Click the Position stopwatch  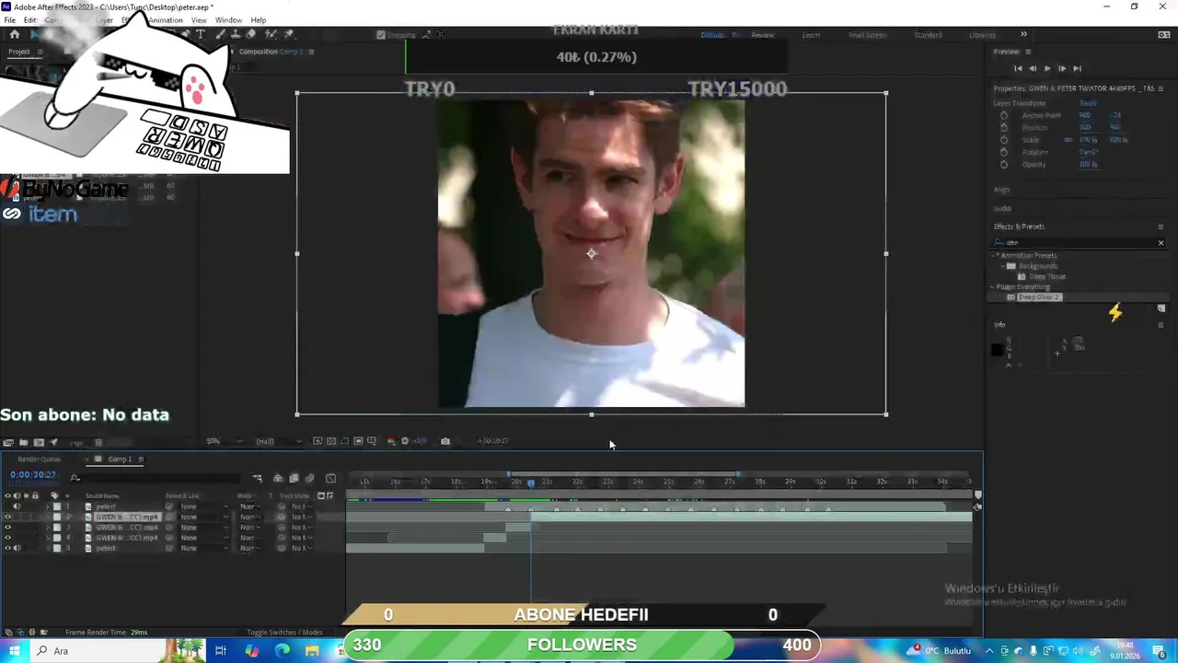(x=1004, y=127)
